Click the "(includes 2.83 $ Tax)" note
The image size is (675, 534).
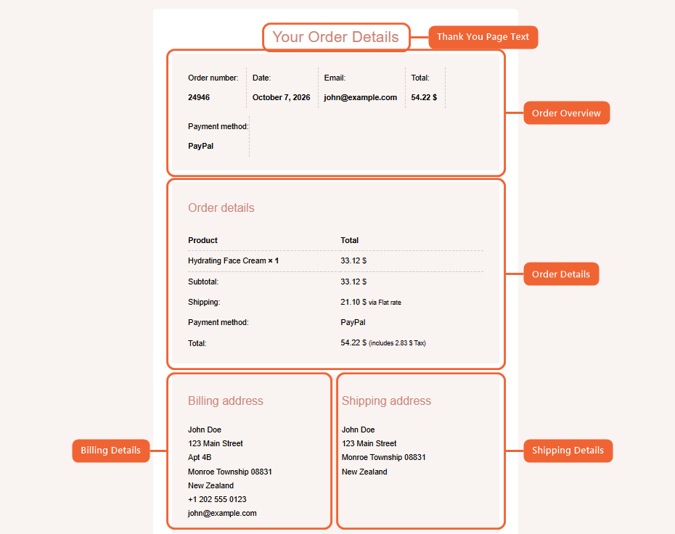(397, 343)
